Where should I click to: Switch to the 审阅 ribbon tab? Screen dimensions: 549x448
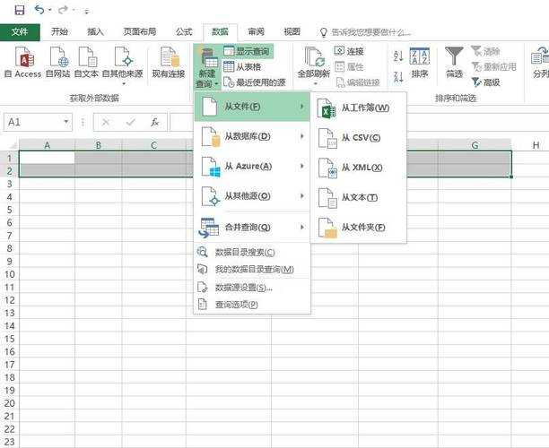pos(256,32)
